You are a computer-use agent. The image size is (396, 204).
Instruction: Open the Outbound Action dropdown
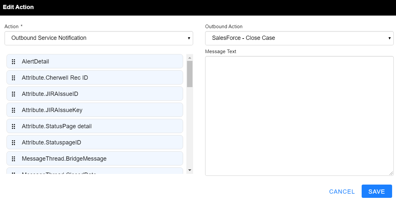click(x=299, y=38)
